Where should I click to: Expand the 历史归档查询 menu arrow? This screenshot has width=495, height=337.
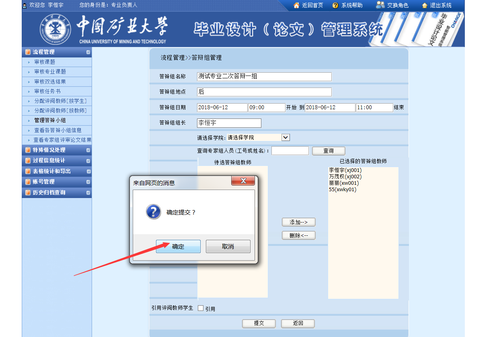pyautogui.click(x=88, y=193)
